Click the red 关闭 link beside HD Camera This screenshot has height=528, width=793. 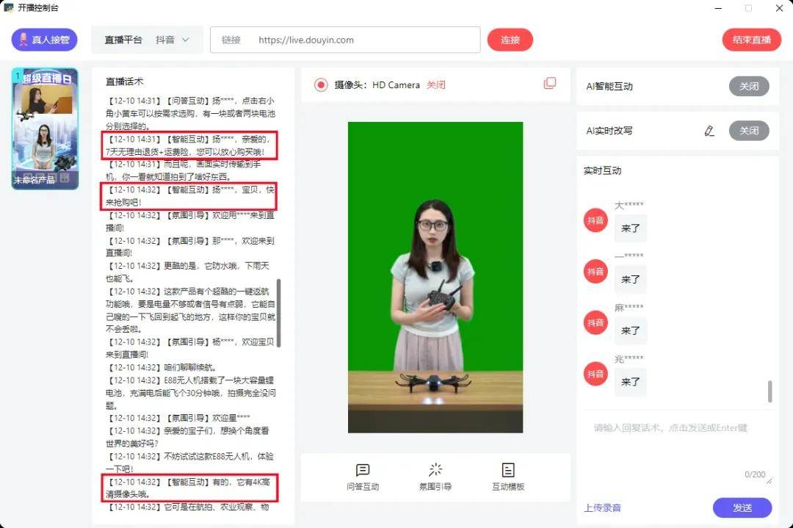click(436, 85)
